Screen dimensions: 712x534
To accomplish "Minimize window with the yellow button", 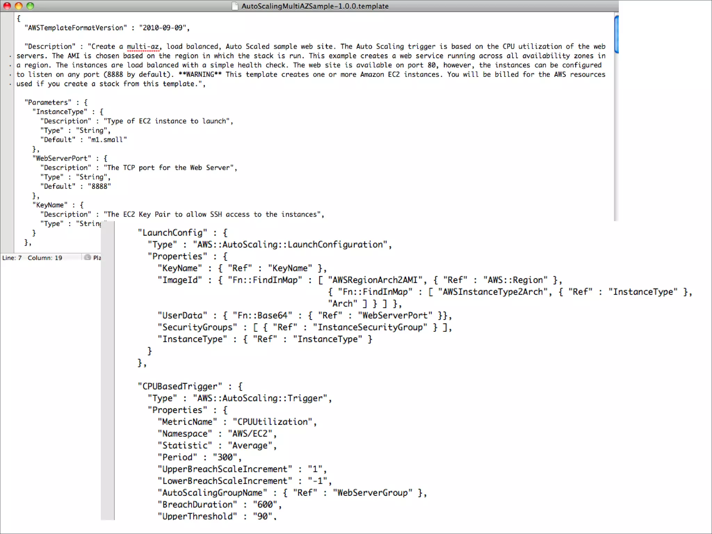I will (19, 6).
